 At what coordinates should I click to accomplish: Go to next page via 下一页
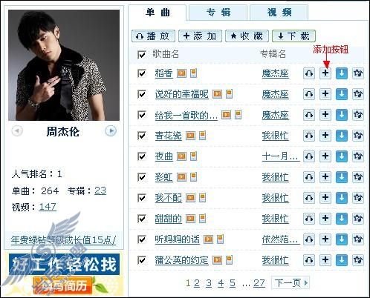(x=291, y=282)
